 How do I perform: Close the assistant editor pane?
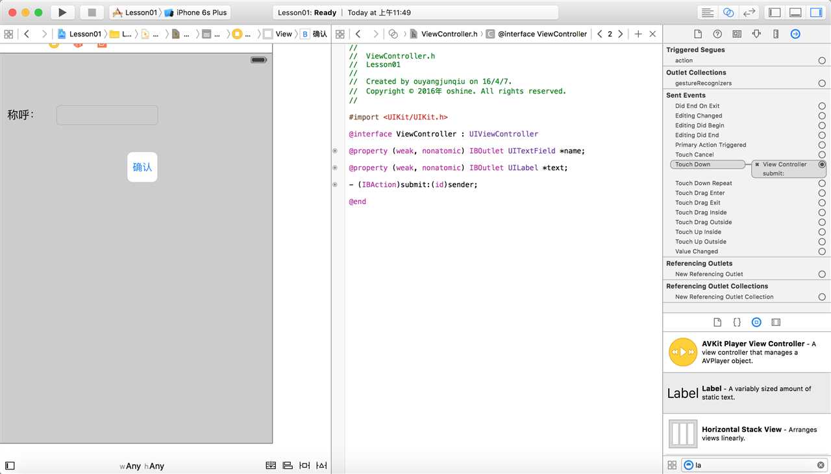click(653, 34)
